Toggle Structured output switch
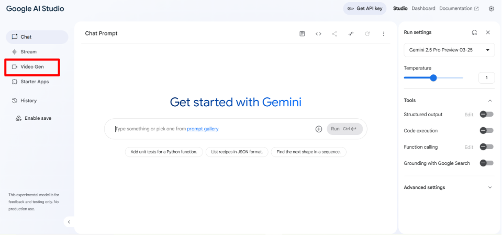Image resolution: width=502 pixels, height=236 pixels. click(486, 114)
